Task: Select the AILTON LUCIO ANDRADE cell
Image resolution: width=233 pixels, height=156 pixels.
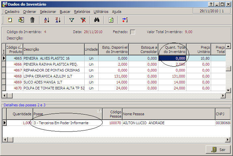Action: [169, 123]
